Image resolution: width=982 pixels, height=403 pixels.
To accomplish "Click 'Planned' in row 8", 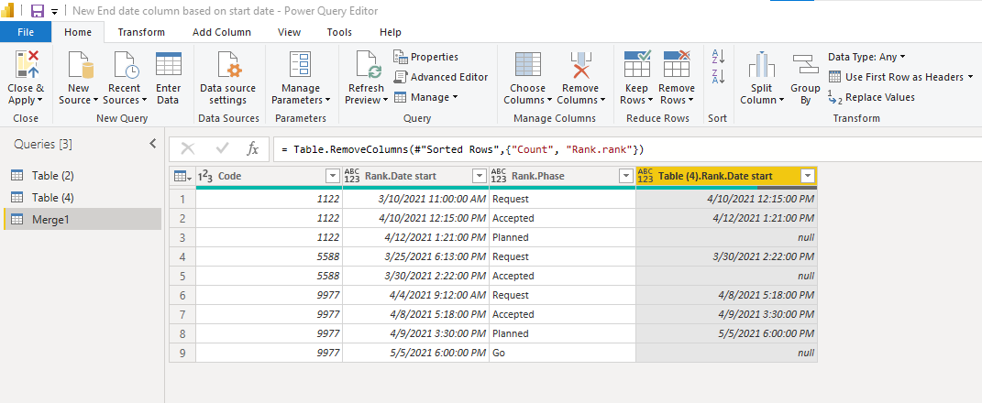I will point(562,333).
